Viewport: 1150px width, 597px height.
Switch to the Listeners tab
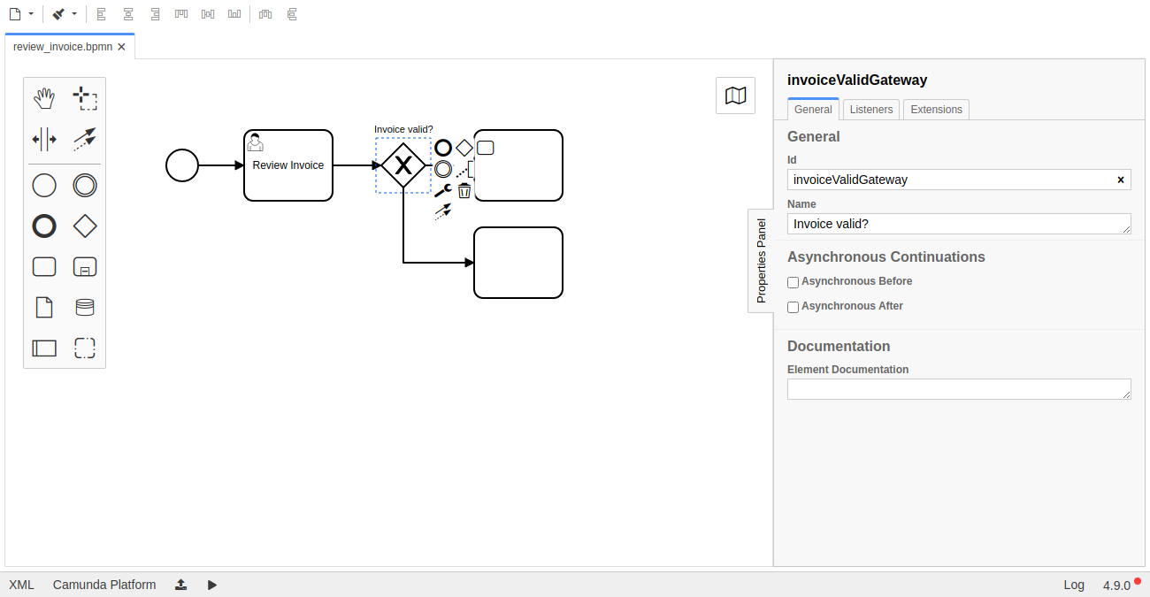coord(871,110)
